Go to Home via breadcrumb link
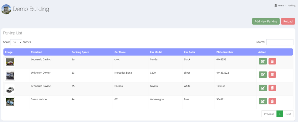Viewport: 298px width, 122px height. pos(280,6)
